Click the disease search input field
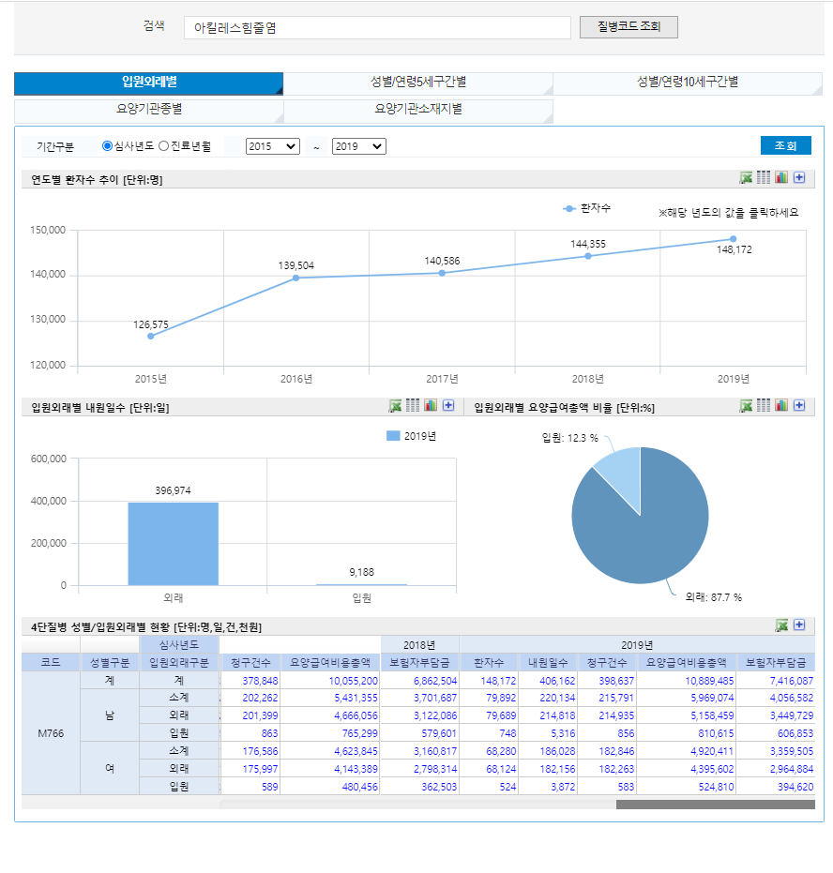This screenshot has height=873, width=833. [x=377, y=28]
